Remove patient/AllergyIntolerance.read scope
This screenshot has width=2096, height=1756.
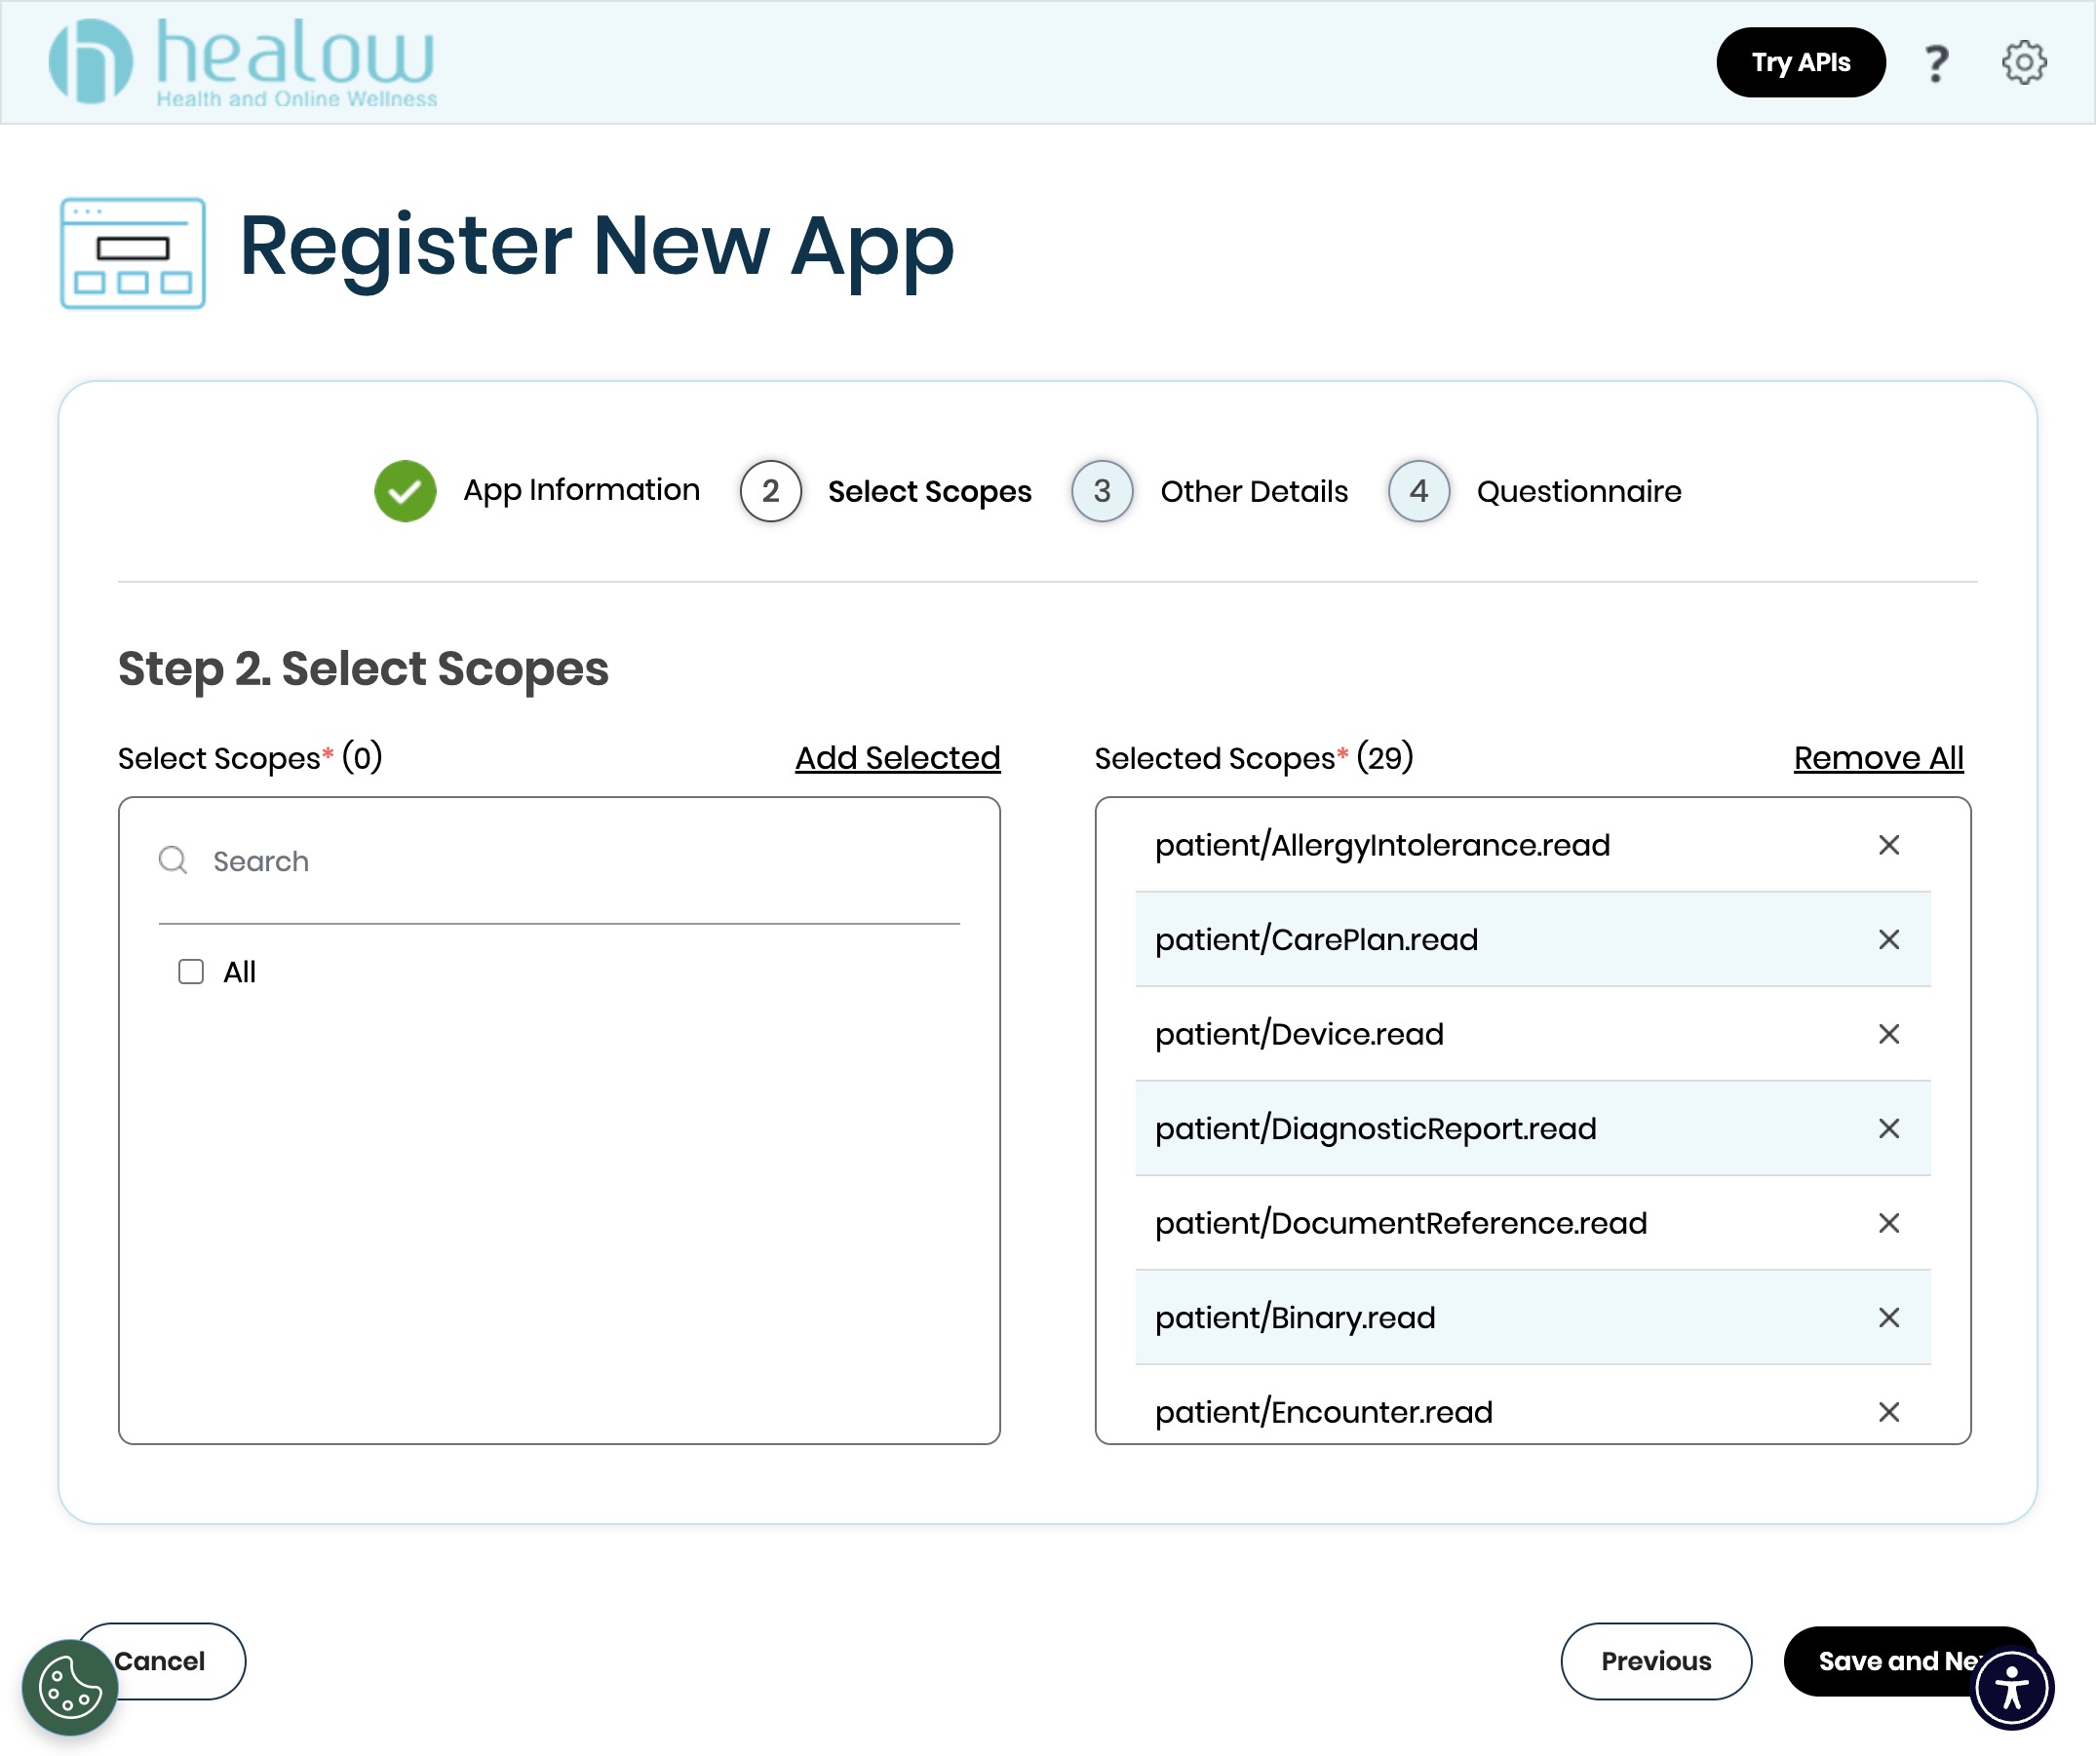[x=1887, y=845]
